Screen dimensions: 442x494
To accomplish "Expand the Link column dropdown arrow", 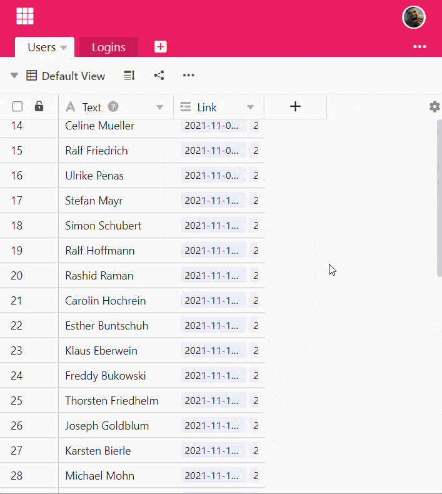I will 250,107.
